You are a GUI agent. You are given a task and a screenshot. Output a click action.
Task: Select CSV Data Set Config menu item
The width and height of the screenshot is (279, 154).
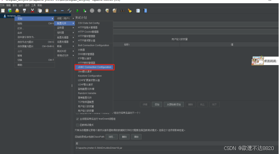tap(94, 23)
